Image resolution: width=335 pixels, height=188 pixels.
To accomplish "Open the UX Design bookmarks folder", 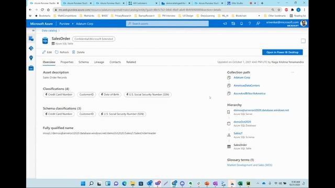I will pos(186,16).
